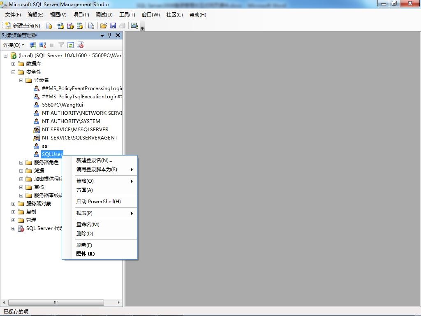
Task: Click the Analysis Services MDX query icon
Action: coord(61,26)
